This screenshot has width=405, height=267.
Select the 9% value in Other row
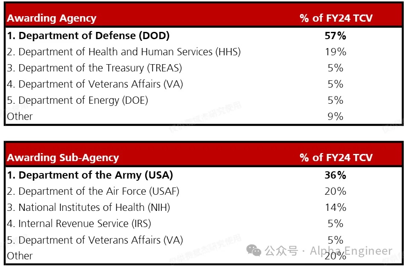335,116
